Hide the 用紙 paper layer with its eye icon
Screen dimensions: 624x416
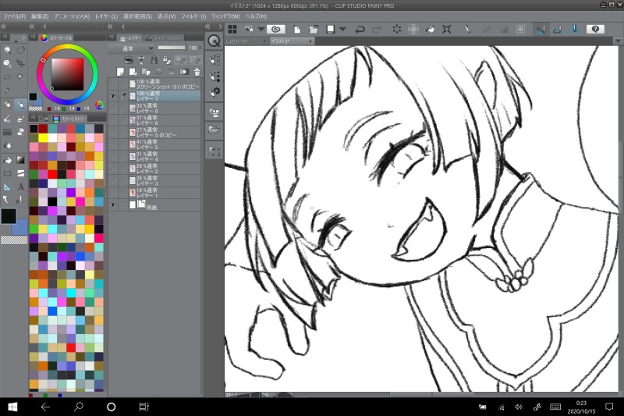pos(113,205)
